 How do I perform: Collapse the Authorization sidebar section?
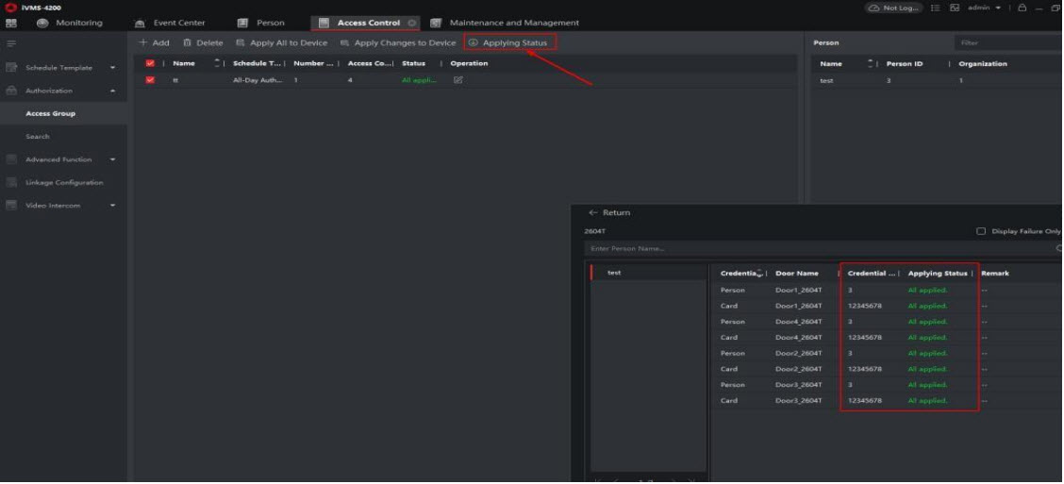pos(112,91)
